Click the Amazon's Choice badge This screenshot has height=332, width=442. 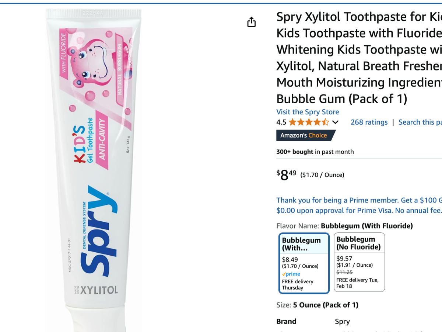pyautogui.click(x=304, y=135)
